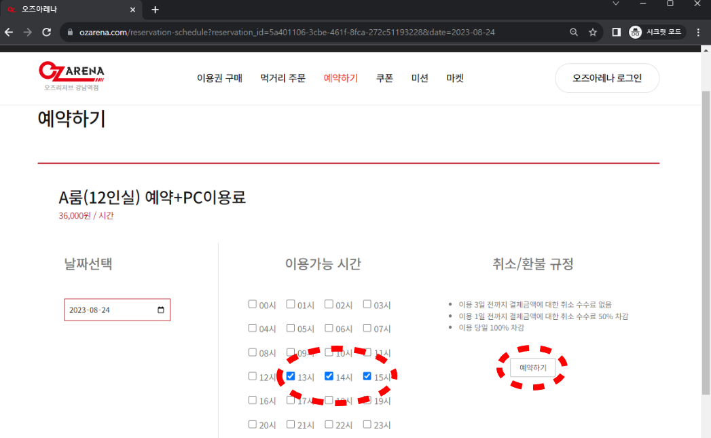
Task: Open Chrome three-dot menu
Action: [699, 32]
